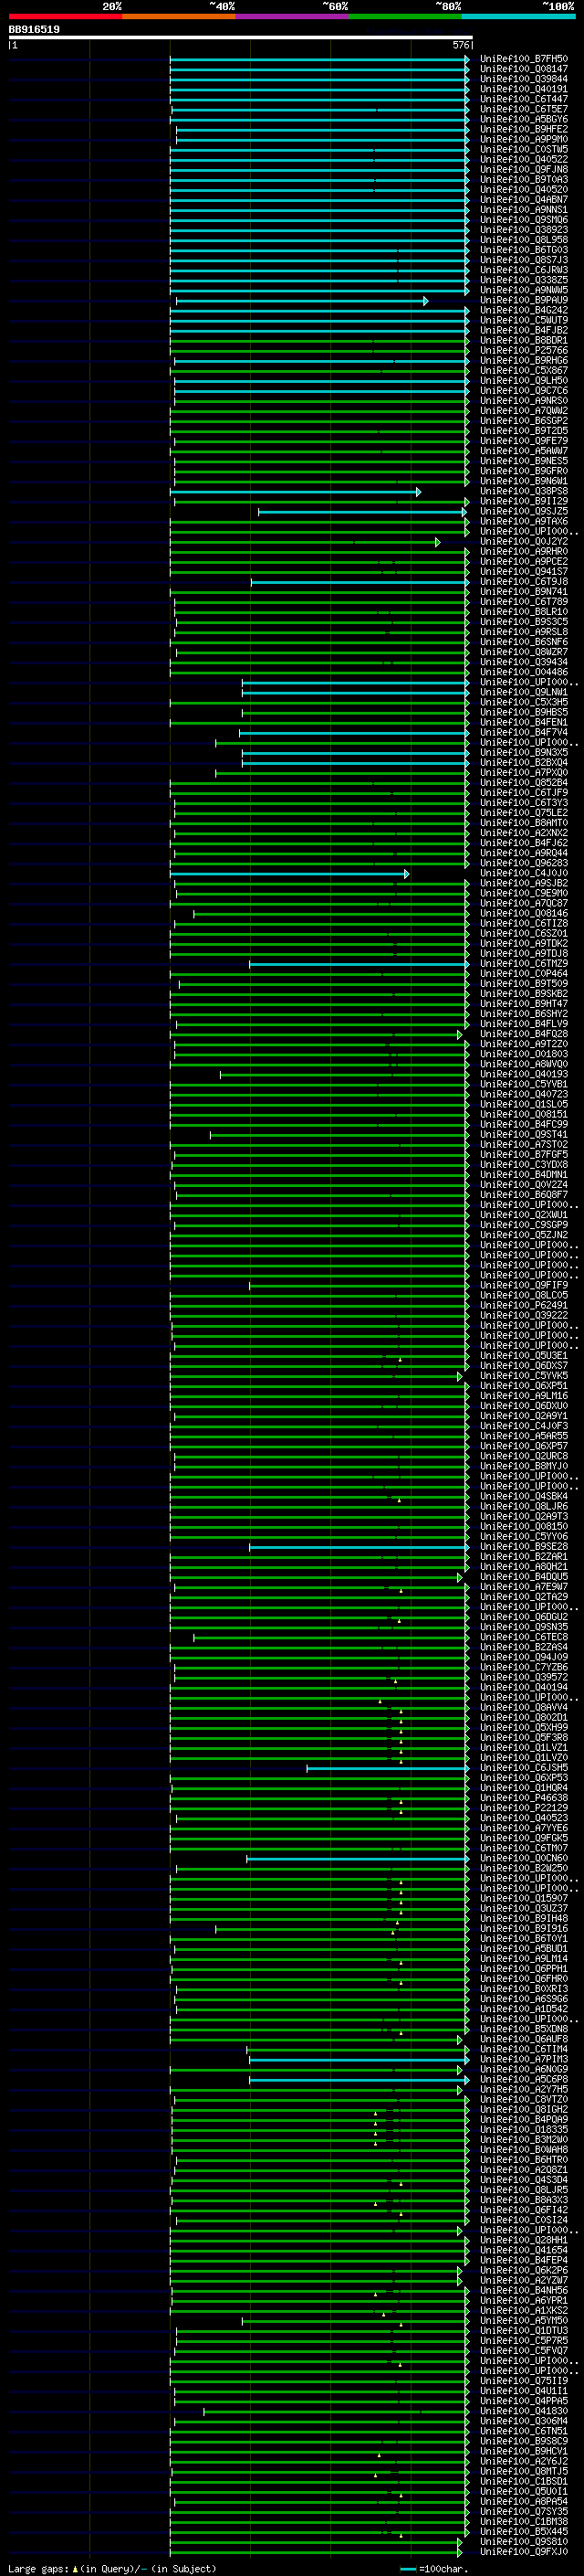The image size is (584, 2576).
Task: Select hit label UniRef100_Q40520
Action: pyautogui.click(x=524, y=189)
